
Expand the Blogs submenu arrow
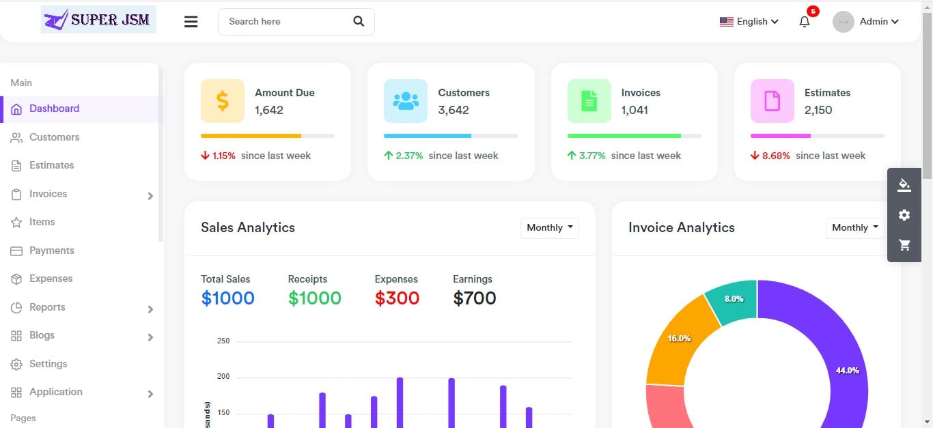click(150, 338)
